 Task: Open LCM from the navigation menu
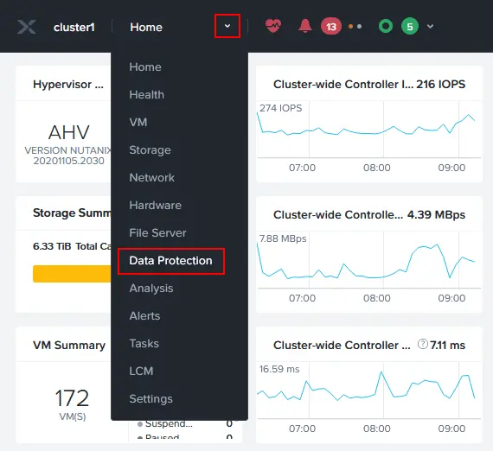click(141, 371)
